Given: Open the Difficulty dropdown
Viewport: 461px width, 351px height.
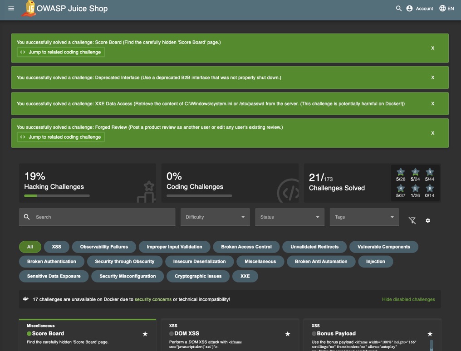Looking at the screenshot, I should click(215, 217).
